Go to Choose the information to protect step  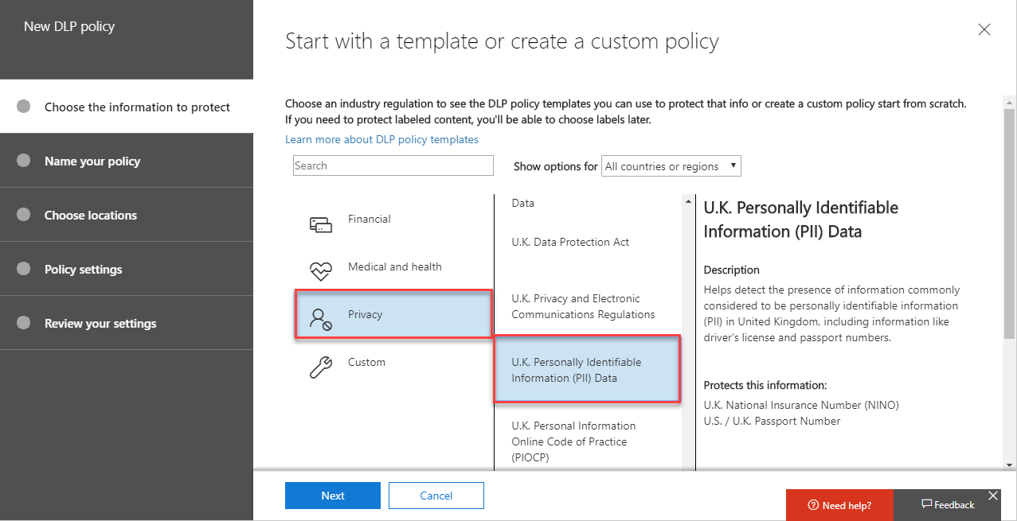[x=127, y=107]
